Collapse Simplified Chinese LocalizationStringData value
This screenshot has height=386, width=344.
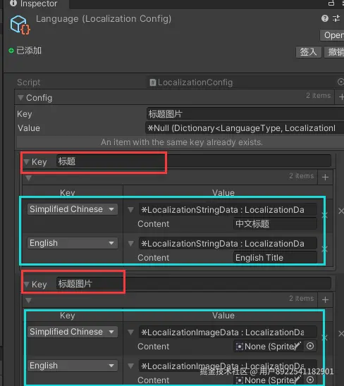pyautogui.click(x=131, y=210)
